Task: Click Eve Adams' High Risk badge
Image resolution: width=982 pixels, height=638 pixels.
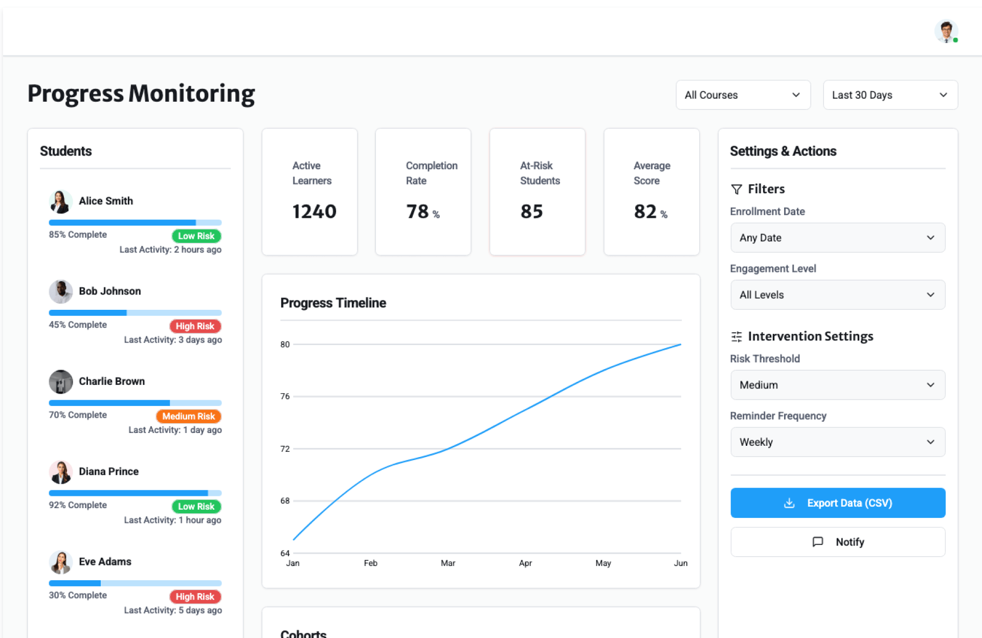Action: click(x=195, y=597)
